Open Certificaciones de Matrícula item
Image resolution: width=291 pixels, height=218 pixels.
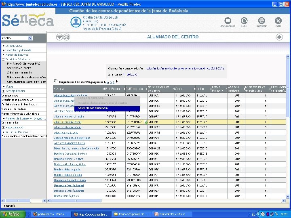tap(19, 105)
